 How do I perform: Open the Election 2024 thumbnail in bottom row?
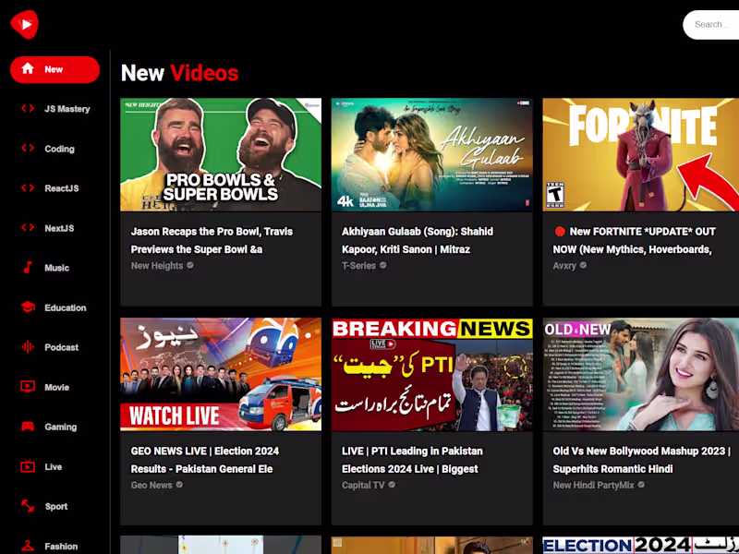click(x=641, y=545)
